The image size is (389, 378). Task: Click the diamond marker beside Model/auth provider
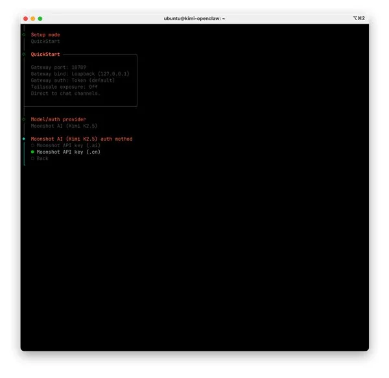[24, 119]
